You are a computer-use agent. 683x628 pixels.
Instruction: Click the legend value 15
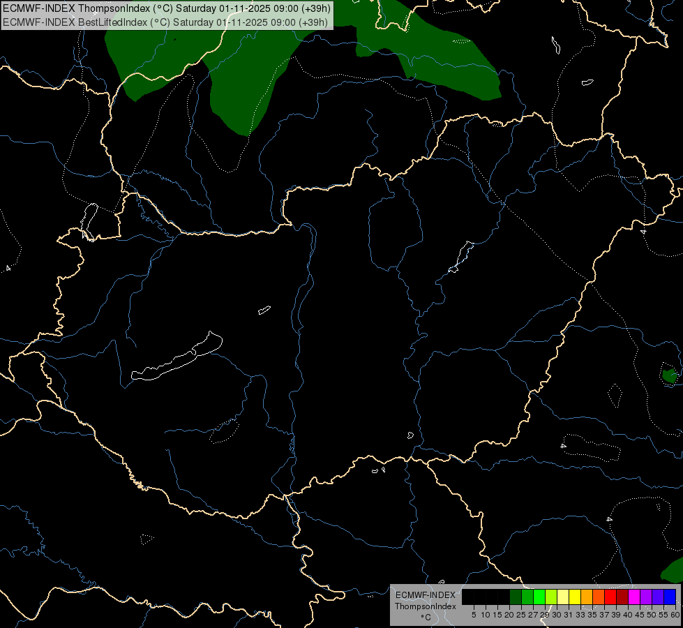[x=497, y=615]
